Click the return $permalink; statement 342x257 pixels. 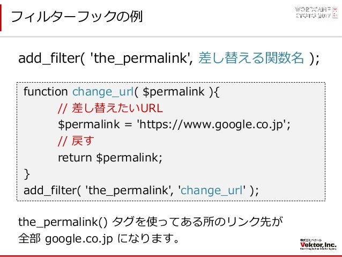110,158
